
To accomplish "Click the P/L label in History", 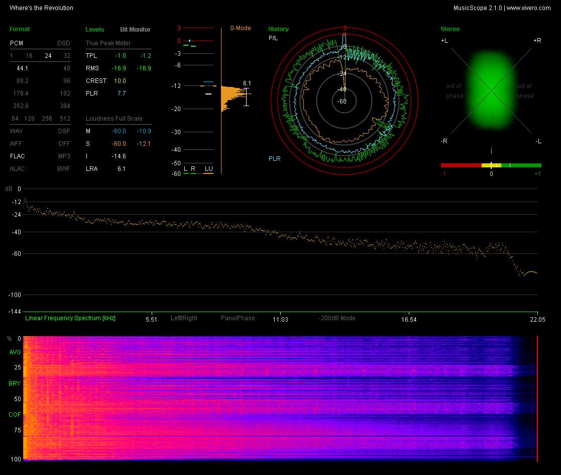I will [273, 38].
